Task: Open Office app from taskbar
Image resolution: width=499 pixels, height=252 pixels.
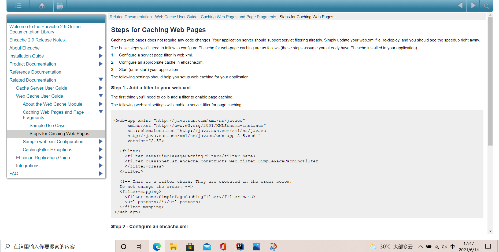Action: [223, 246]
